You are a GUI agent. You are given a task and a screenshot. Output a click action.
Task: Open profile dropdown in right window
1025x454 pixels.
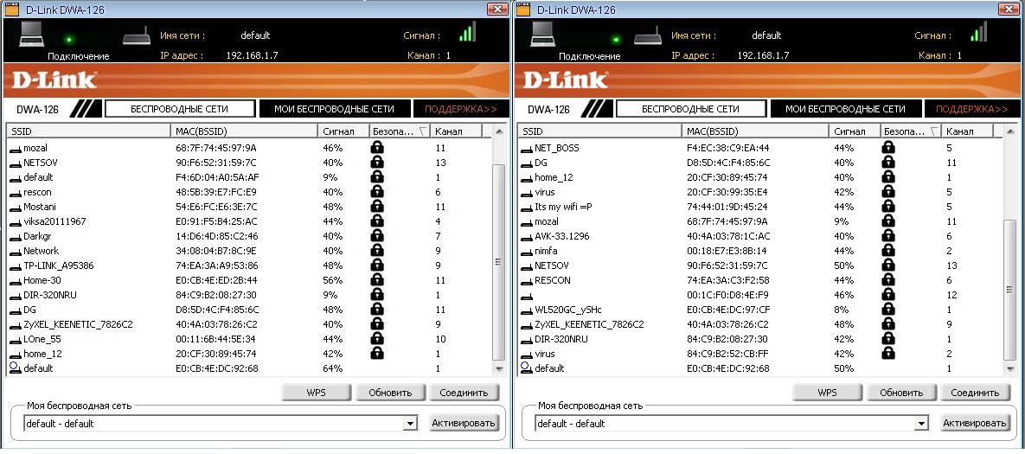point(922,424)
